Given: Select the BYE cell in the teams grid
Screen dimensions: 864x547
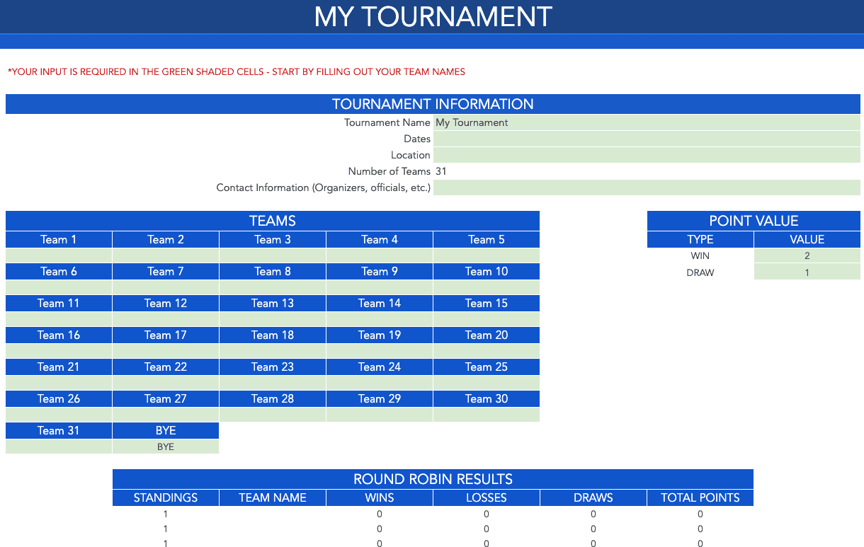Looking at the screenshot, I should pos(165,446).
